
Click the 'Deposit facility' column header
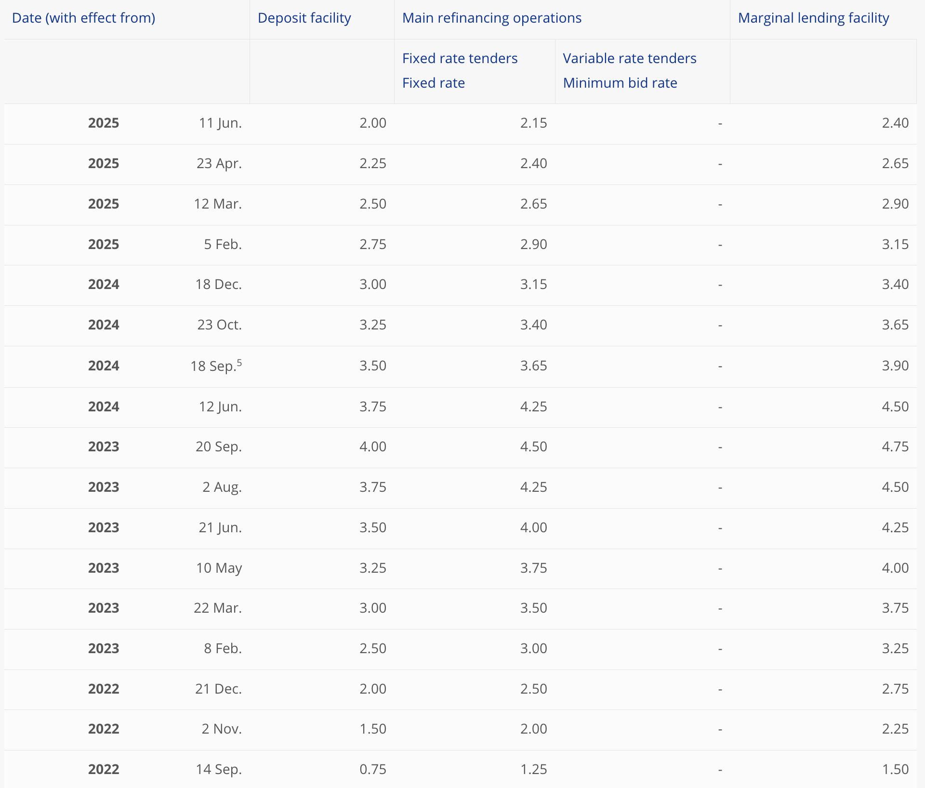(x=304, y=18)
